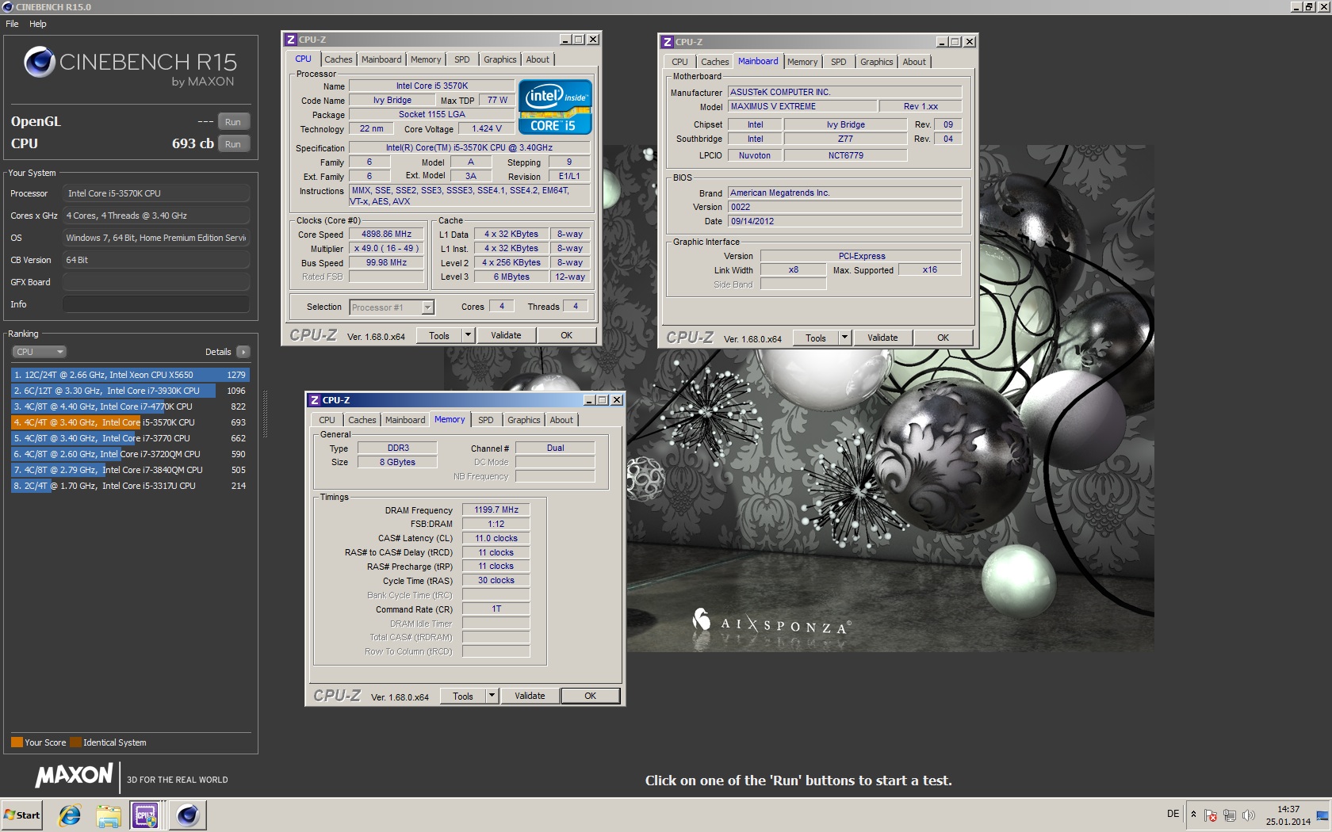
Task: Select ranking row Core i5-3317U CPU
Action: (x=130, y=486)
